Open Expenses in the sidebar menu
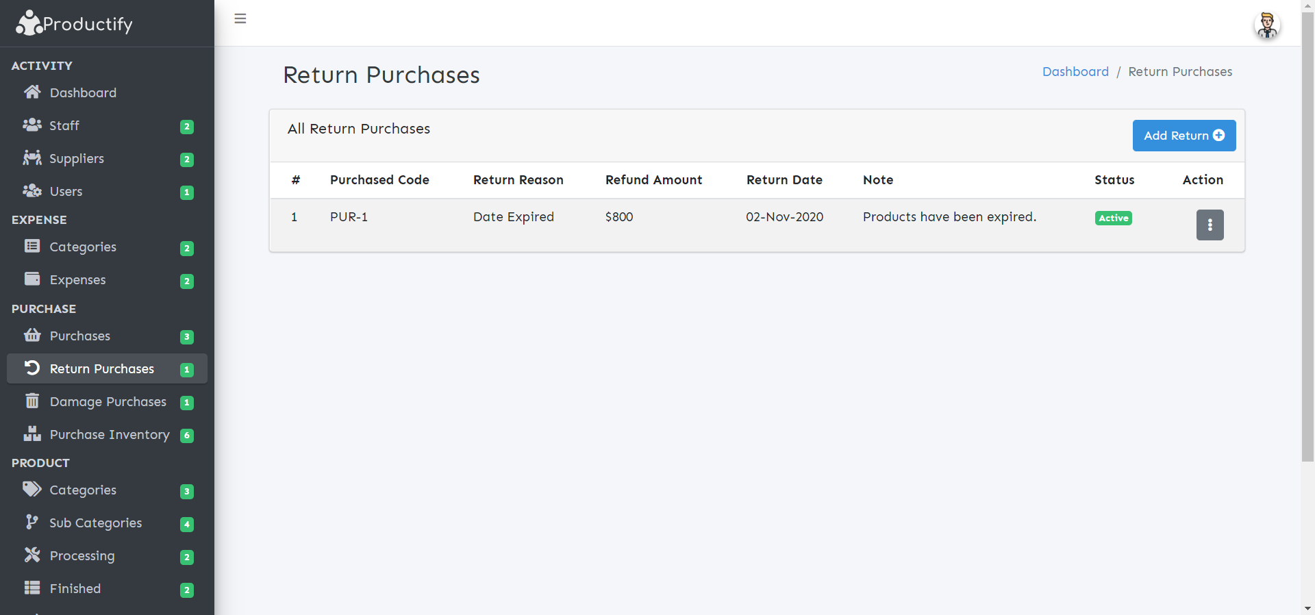 coord(78,280)
